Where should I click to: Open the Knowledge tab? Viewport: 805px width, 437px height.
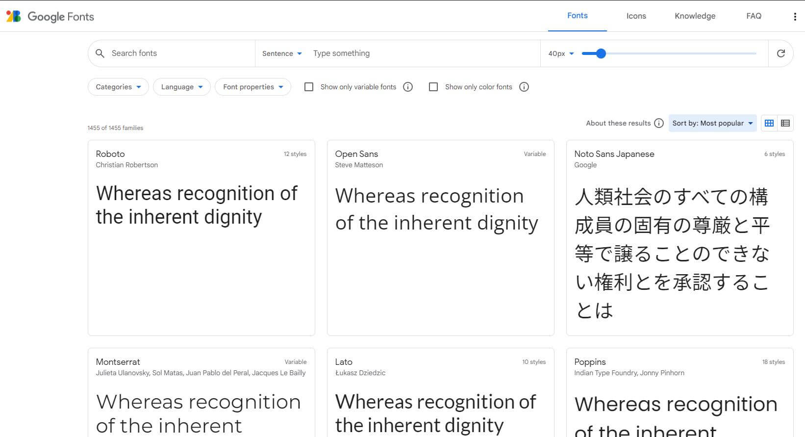695,16
